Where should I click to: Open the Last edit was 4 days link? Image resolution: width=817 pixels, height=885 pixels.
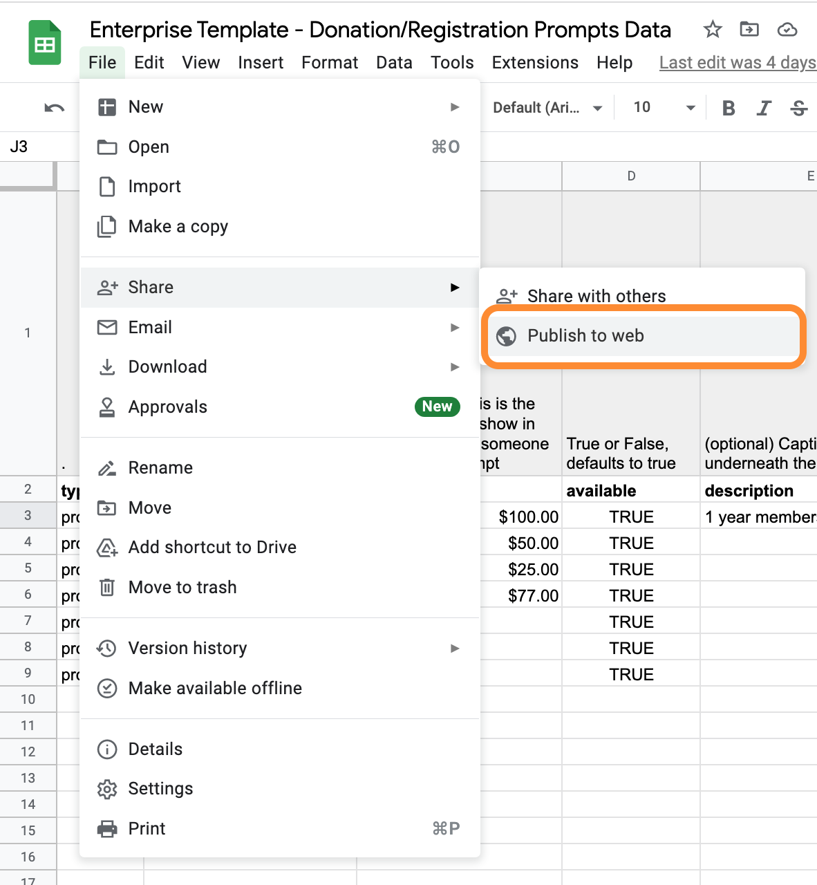(738, 63)
